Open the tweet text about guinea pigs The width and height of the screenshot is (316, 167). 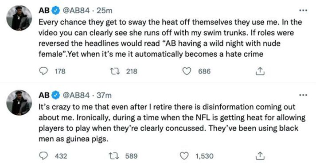172,123
